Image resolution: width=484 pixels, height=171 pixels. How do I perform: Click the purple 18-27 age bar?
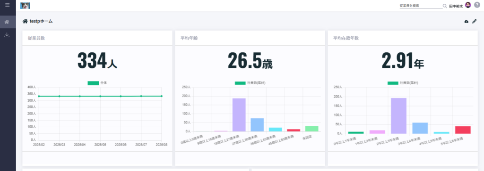[239, 115]
